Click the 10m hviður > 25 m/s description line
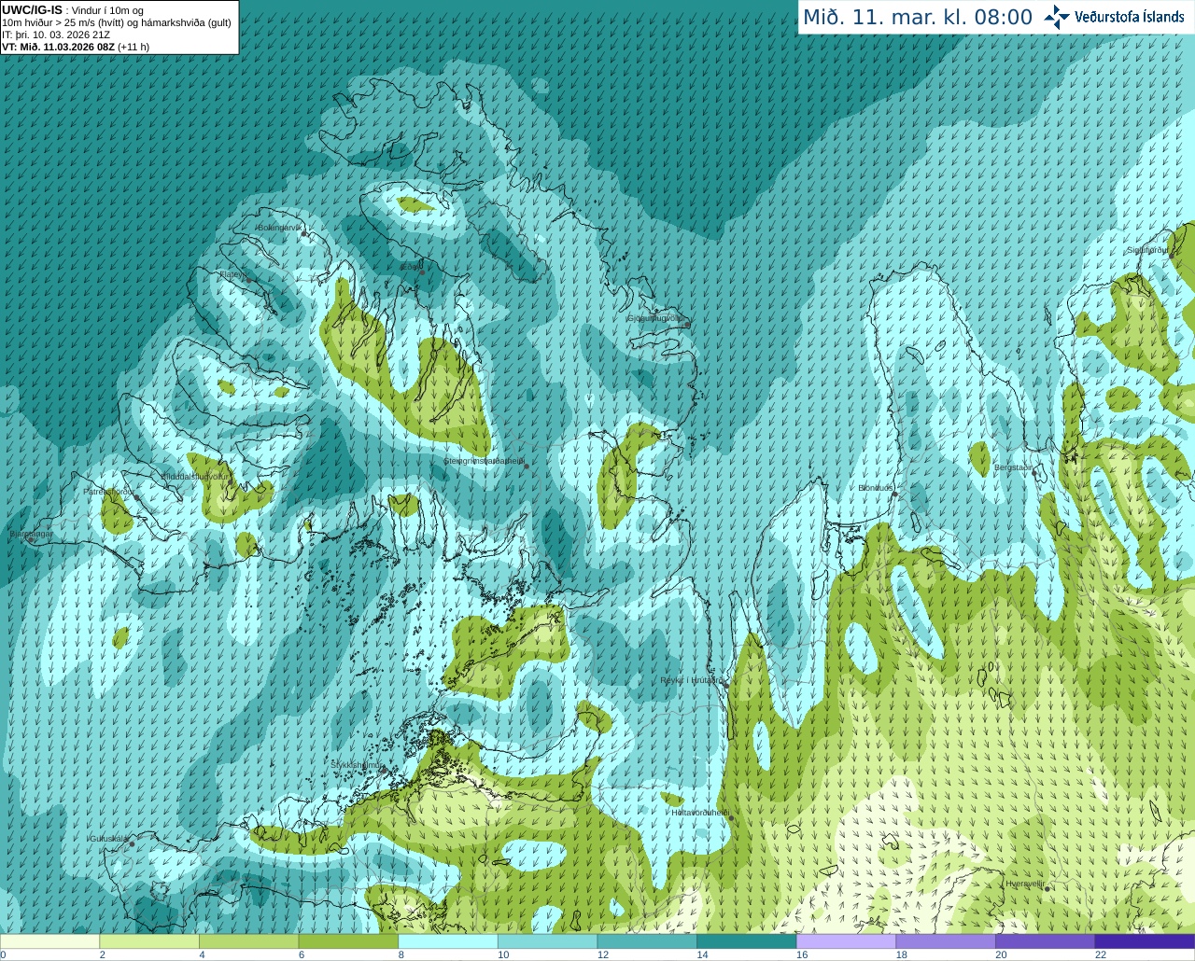This screenshot has width=1195, height=961. click(117, 22)
